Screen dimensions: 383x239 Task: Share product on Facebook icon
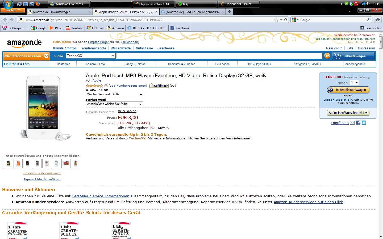(x=358, y=123)
